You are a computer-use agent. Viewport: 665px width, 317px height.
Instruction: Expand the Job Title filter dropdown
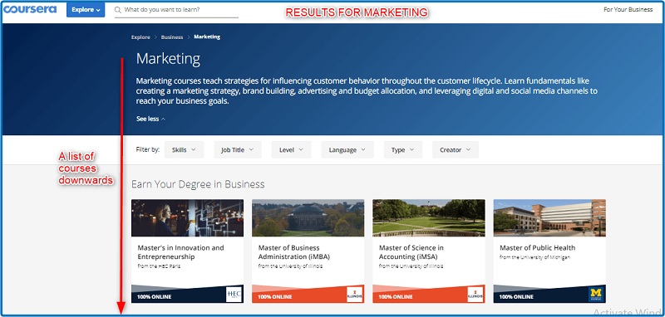pos(238,150)
